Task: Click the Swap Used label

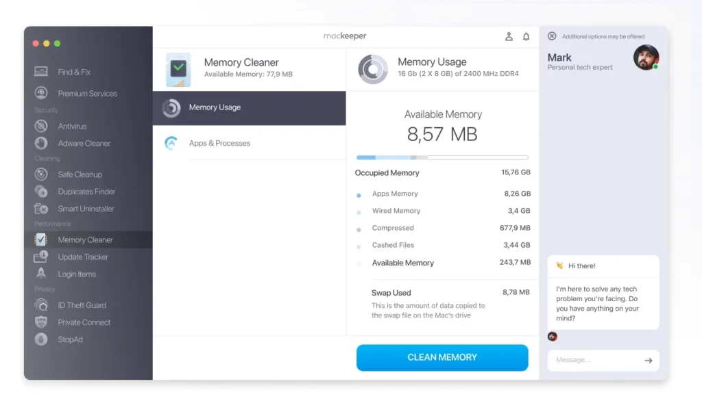Action: 391,293
